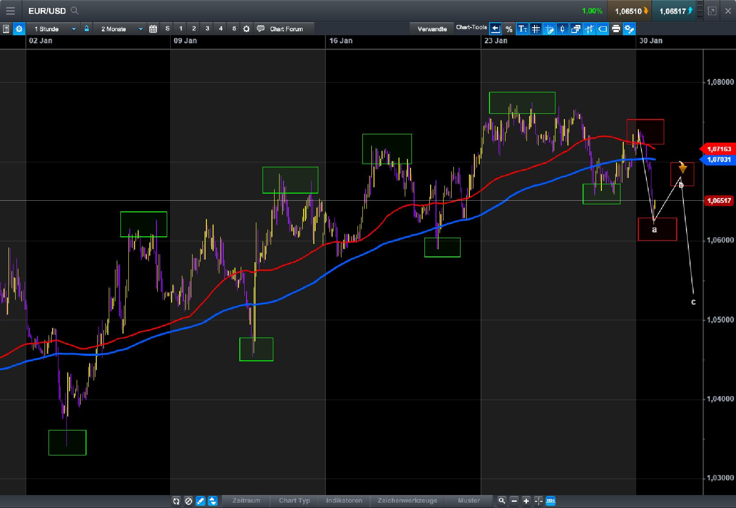Toggle the grid lines display button
736x508 pixels.
coord(536,29)
